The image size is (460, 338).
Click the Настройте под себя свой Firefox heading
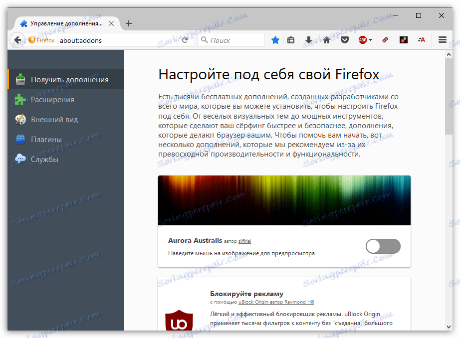269,74
